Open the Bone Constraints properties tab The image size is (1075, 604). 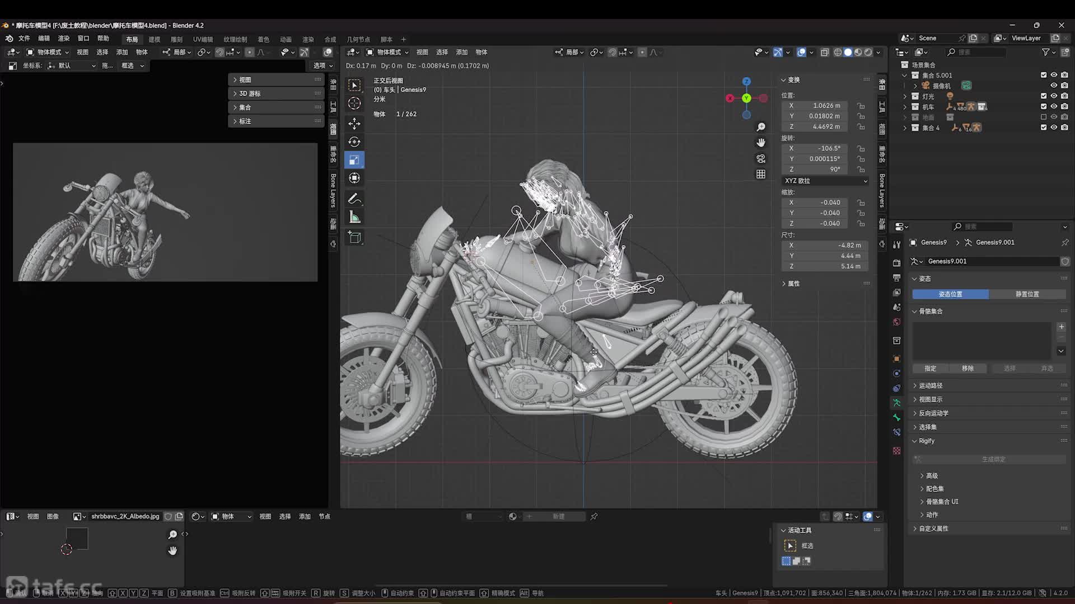897,432
